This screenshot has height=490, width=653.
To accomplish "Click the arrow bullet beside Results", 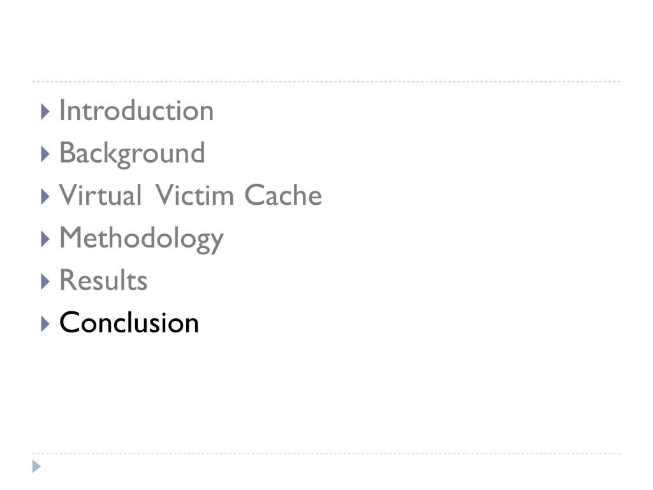I will coord(45,281).
